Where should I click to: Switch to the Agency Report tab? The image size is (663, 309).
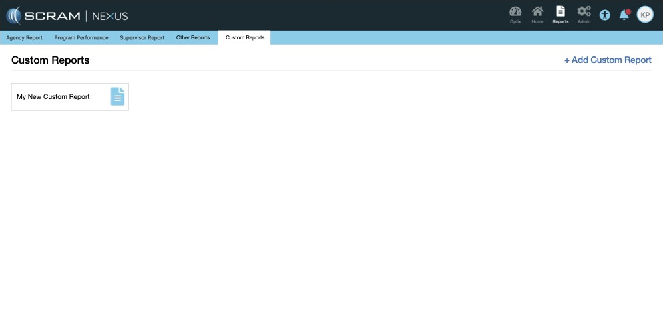24,38
